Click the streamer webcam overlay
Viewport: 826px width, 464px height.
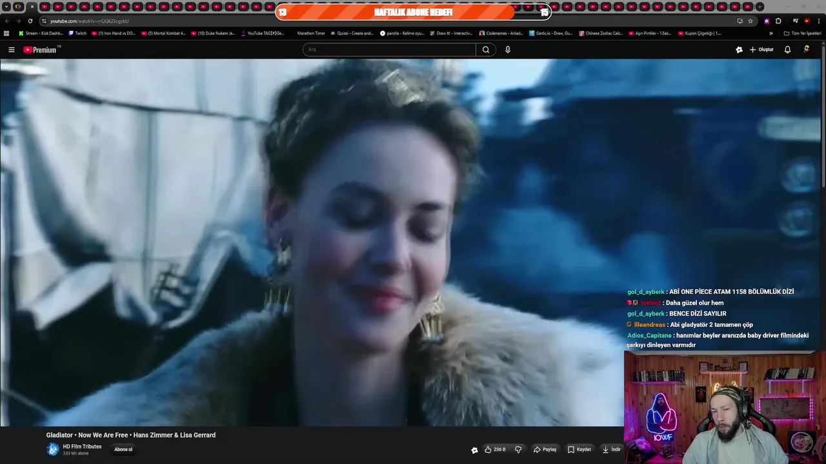click(725, 407)
